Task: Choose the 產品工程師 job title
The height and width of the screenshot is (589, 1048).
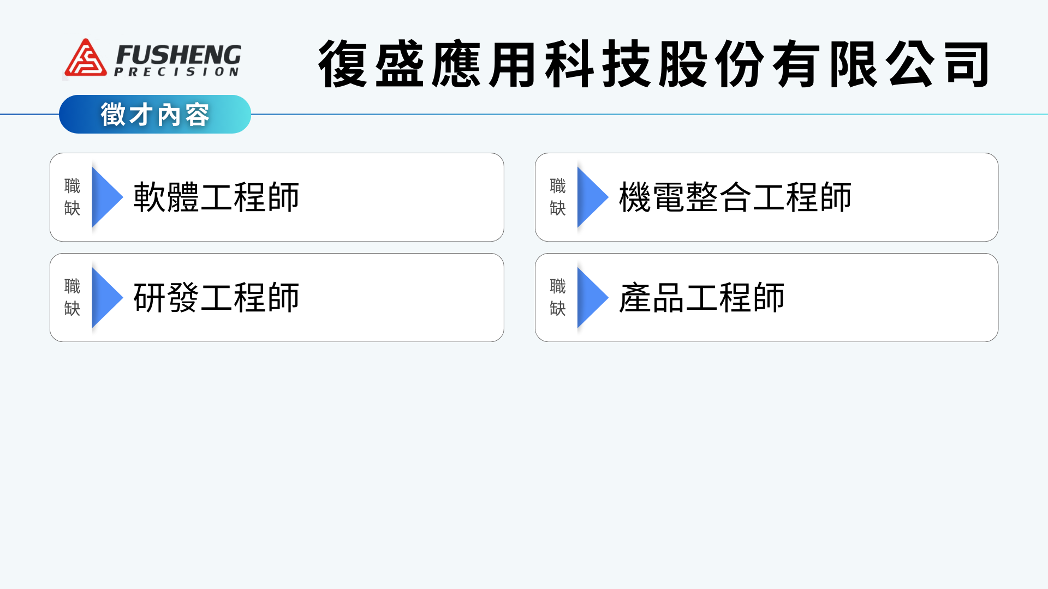Action: pos(701,297)
